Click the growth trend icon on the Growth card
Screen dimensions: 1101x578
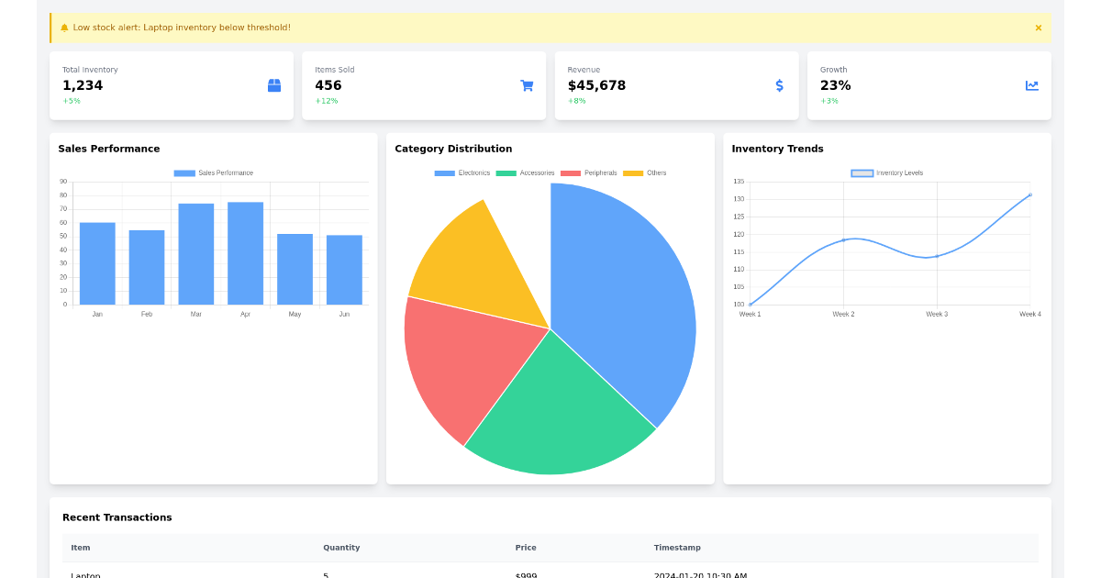(x=1032, y=85)
